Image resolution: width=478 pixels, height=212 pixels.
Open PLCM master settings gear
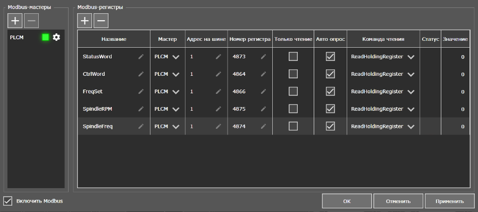coord(56,37)
